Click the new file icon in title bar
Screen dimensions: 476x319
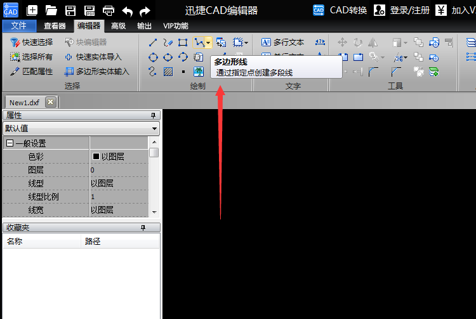(32, 11)
